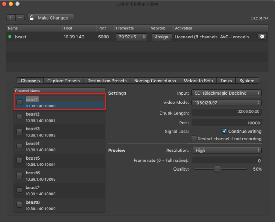Click the 10.39.1.40:10004 address
Screen dimensions: 275x222
41,165
